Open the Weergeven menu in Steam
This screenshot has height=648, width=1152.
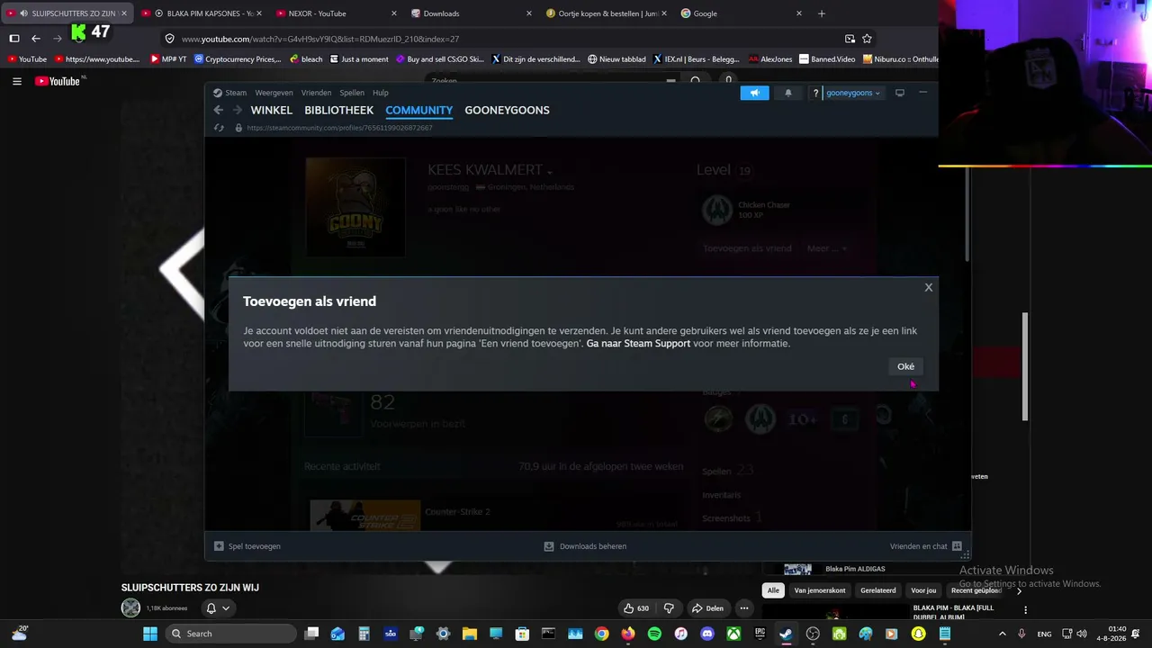click(x=274, y=93)
